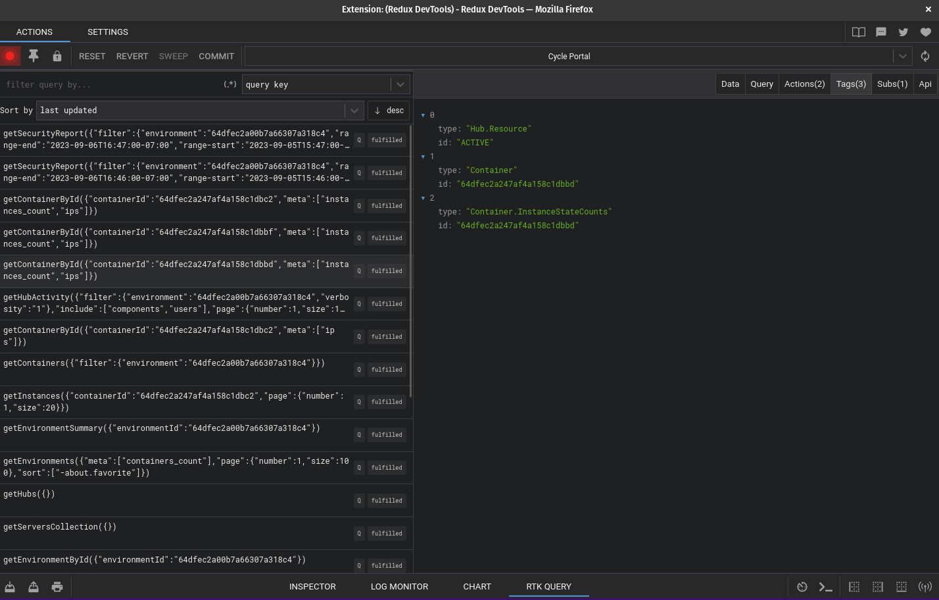Click fulfilled status on getServersCollection row

387,534
